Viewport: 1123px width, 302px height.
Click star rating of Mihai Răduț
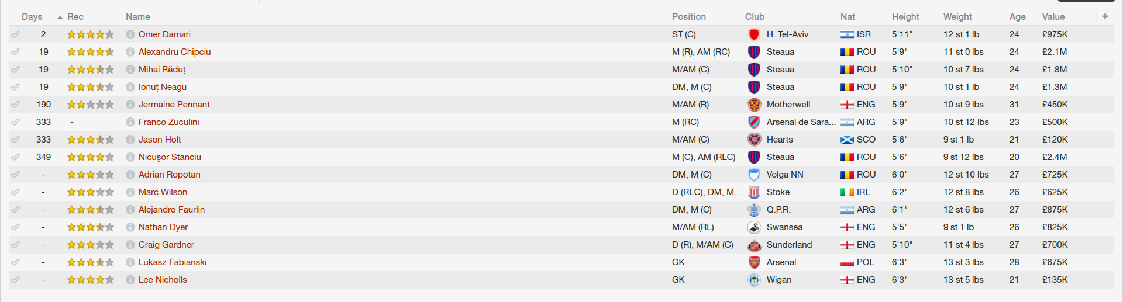(x=91, y=70)
